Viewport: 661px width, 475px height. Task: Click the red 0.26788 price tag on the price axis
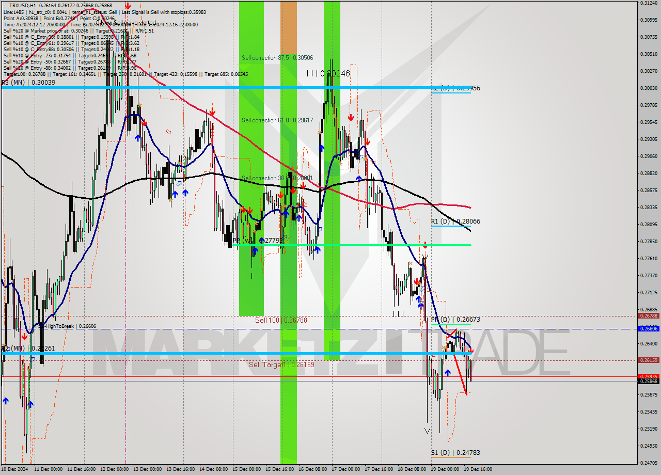point(649,315)
